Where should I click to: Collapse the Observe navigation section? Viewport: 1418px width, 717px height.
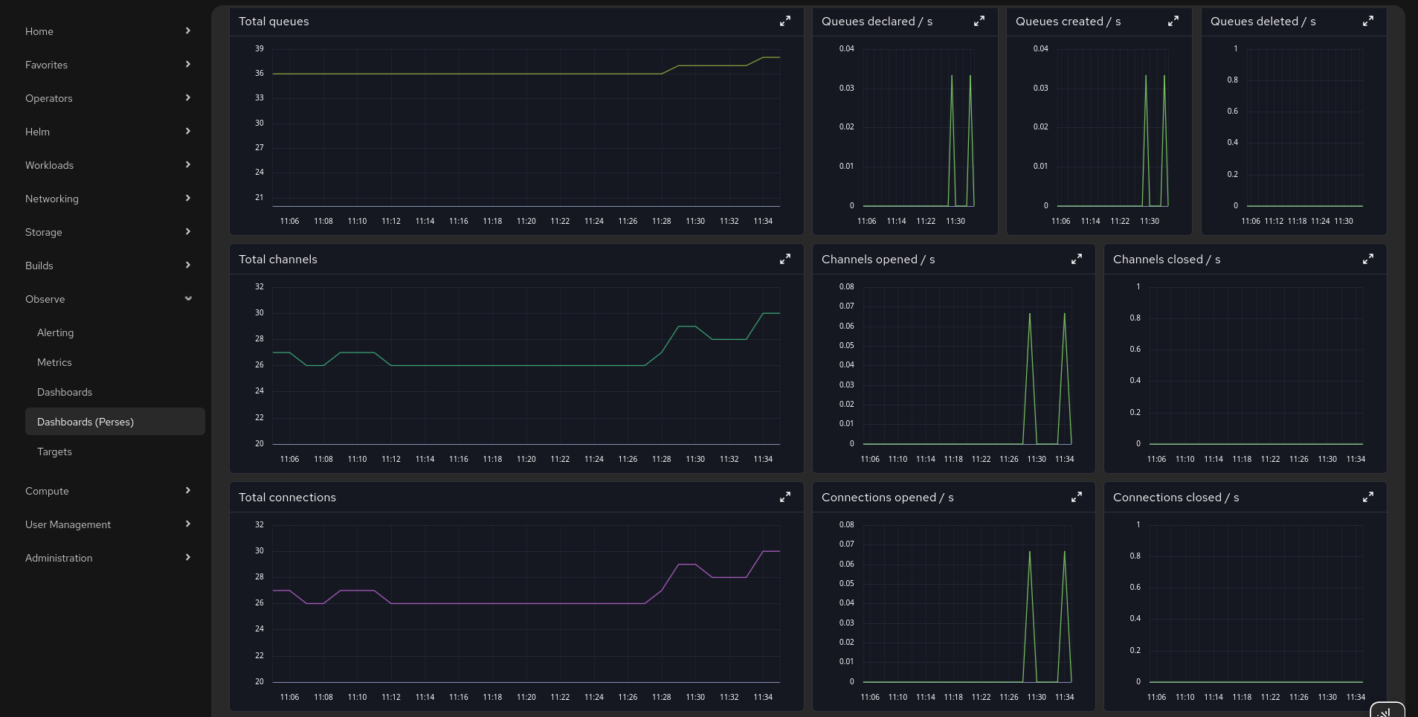coord(108,299)
